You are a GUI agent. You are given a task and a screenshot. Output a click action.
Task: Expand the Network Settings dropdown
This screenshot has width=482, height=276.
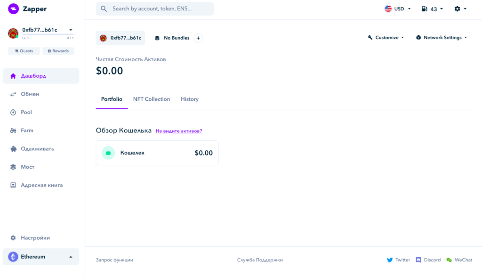coord(442,38)
